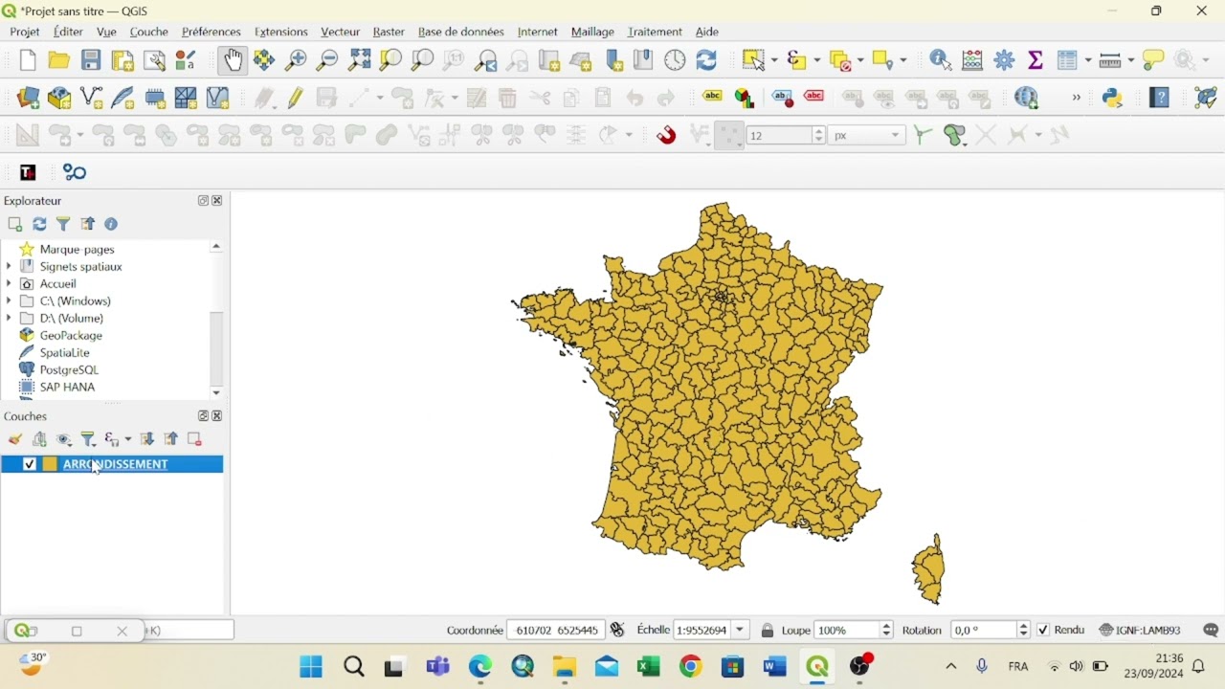Open the field calculator icon
This screenshot has width=1225, height=689.
pyautogui.click(x=974, y=61)
